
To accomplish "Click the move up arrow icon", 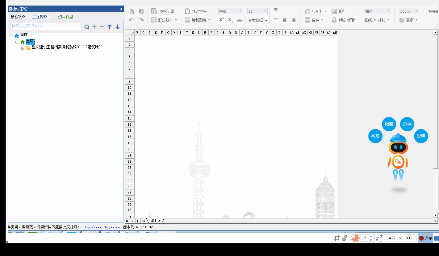I will coord(110,27).
